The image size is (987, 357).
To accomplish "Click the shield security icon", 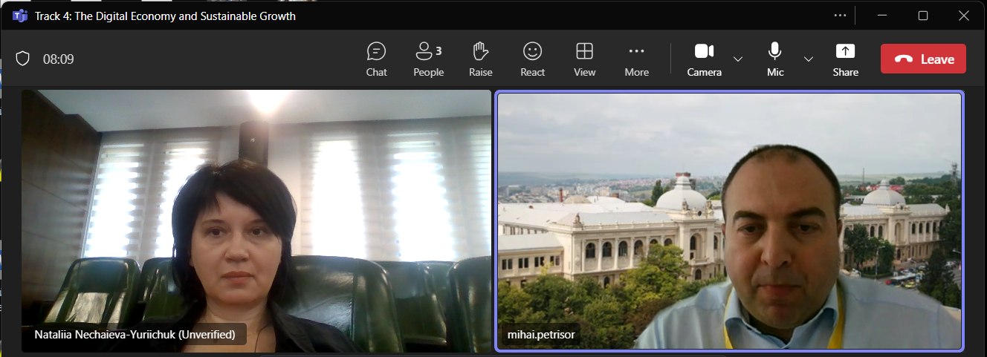I will click(22, 59).
